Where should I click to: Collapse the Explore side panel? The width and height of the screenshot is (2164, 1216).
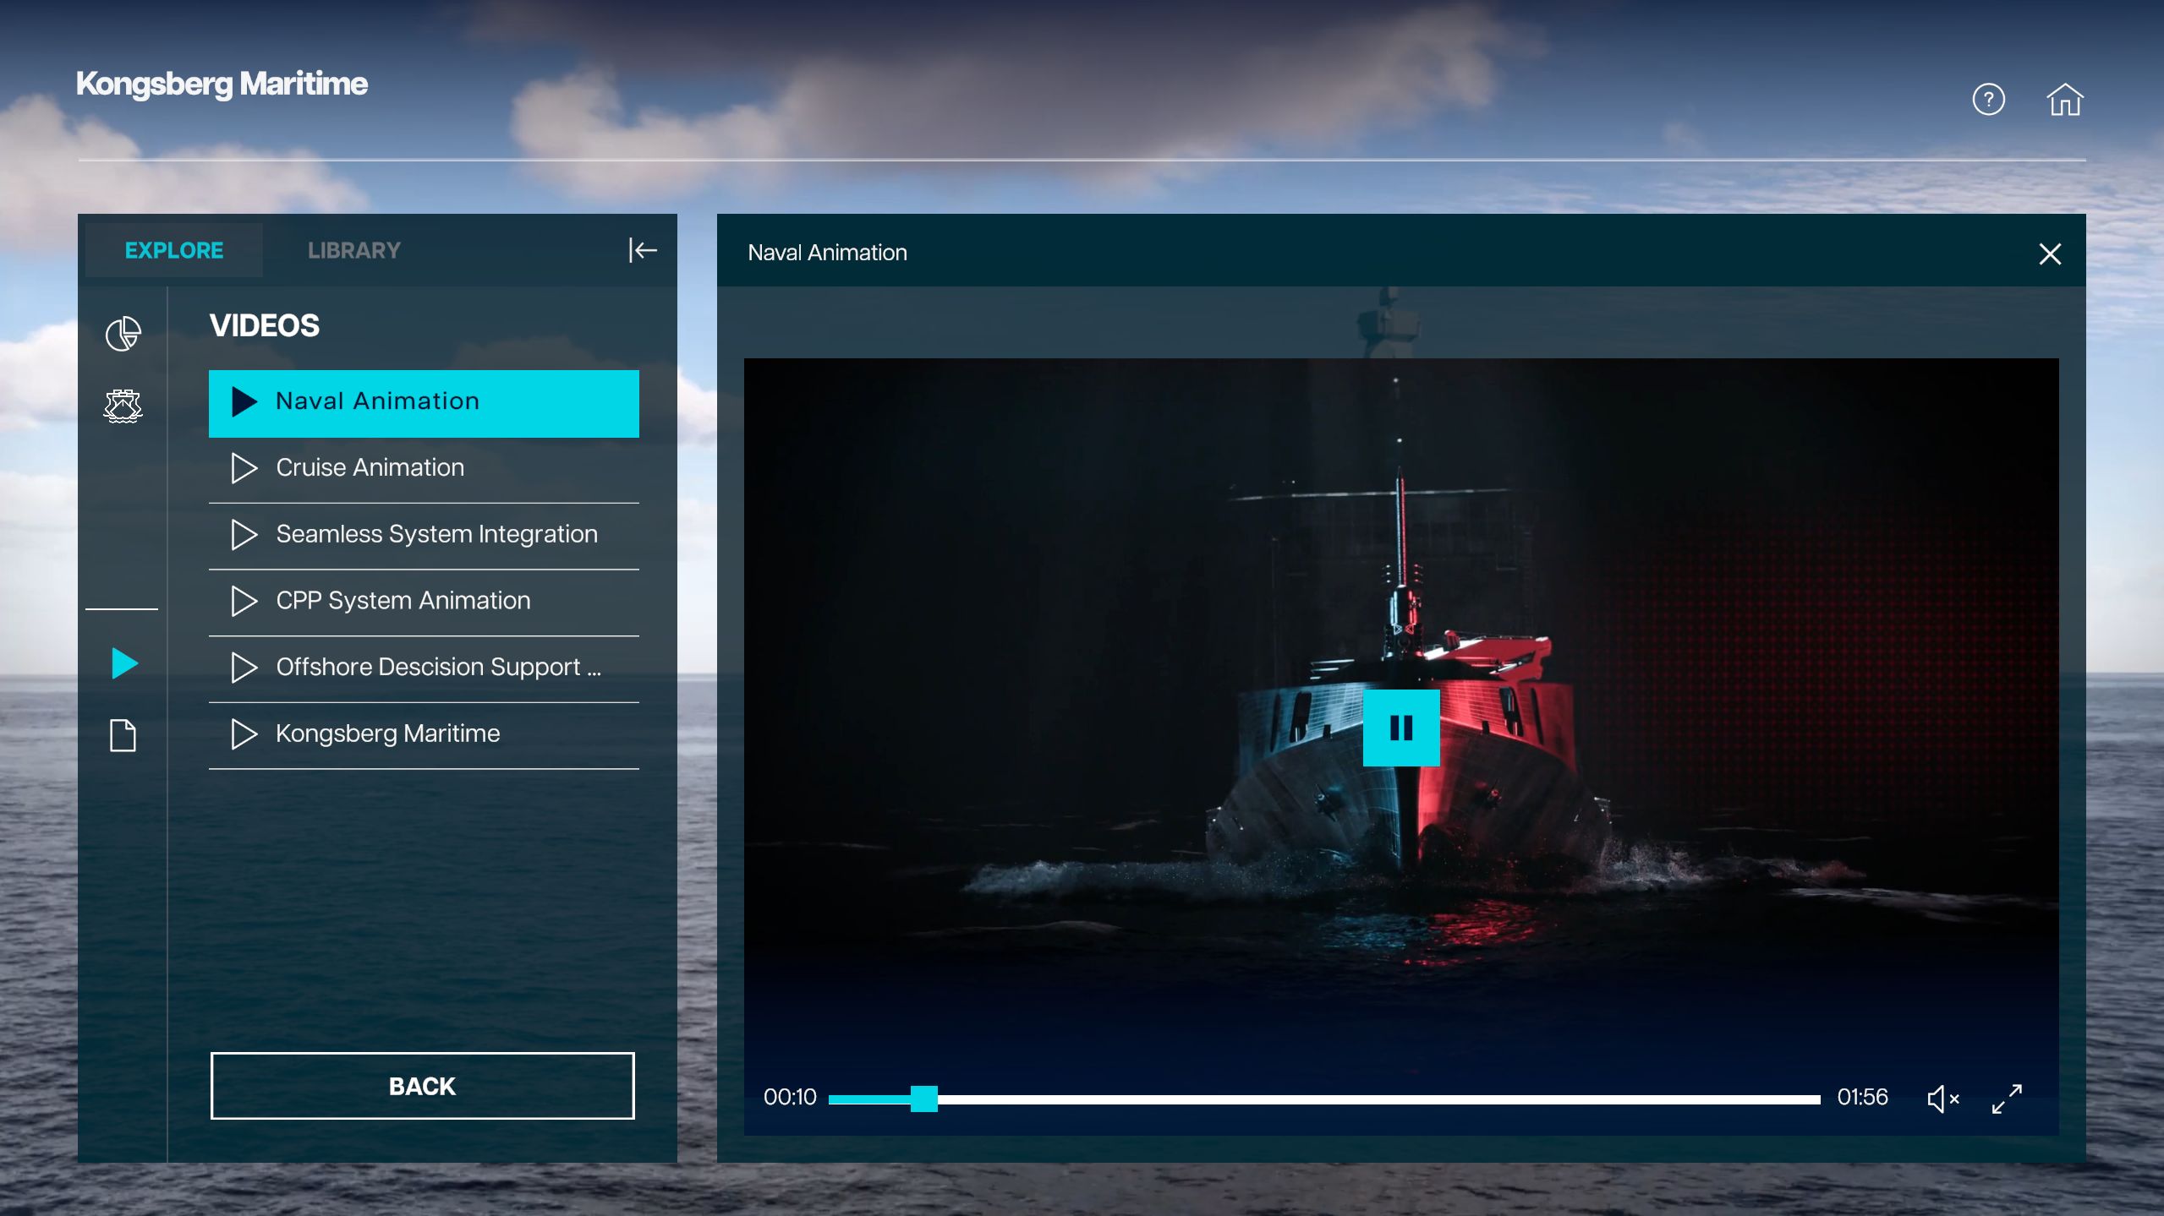point(643,250)
